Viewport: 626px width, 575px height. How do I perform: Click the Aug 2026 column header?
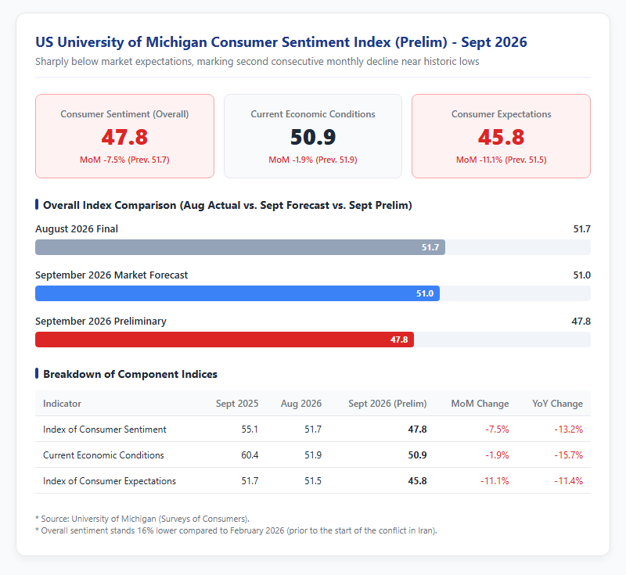tap(301, 404)
